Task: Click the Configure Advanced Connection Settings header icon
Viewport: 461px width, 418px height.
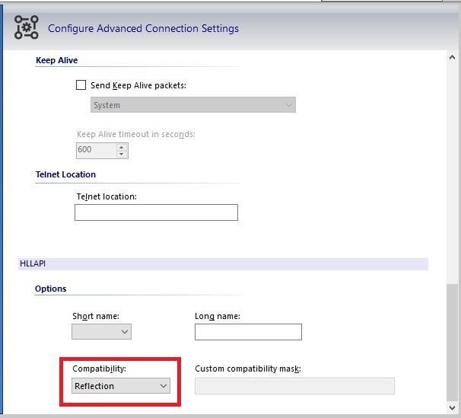Action: (x=27, y=28)
